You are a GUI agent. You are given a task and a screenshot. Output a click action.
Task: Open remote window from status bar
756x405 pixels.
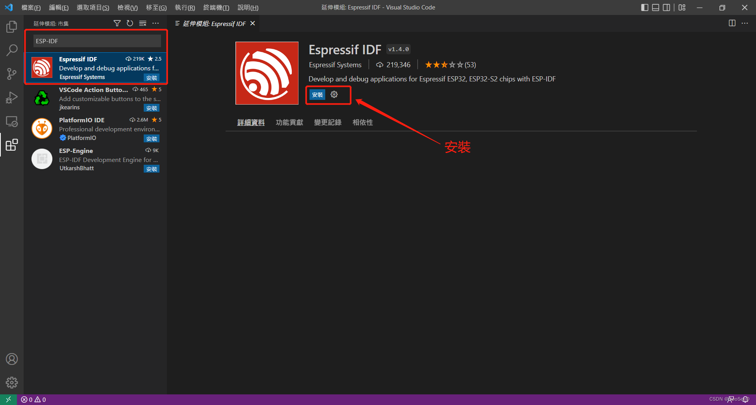(x=8, y=399)
